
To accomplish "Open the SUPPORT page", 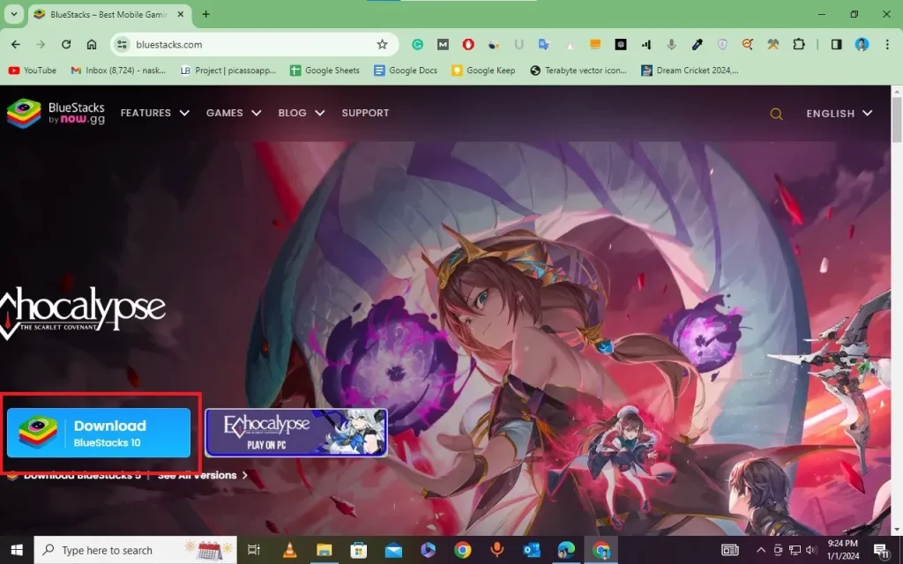I will 365,113.
